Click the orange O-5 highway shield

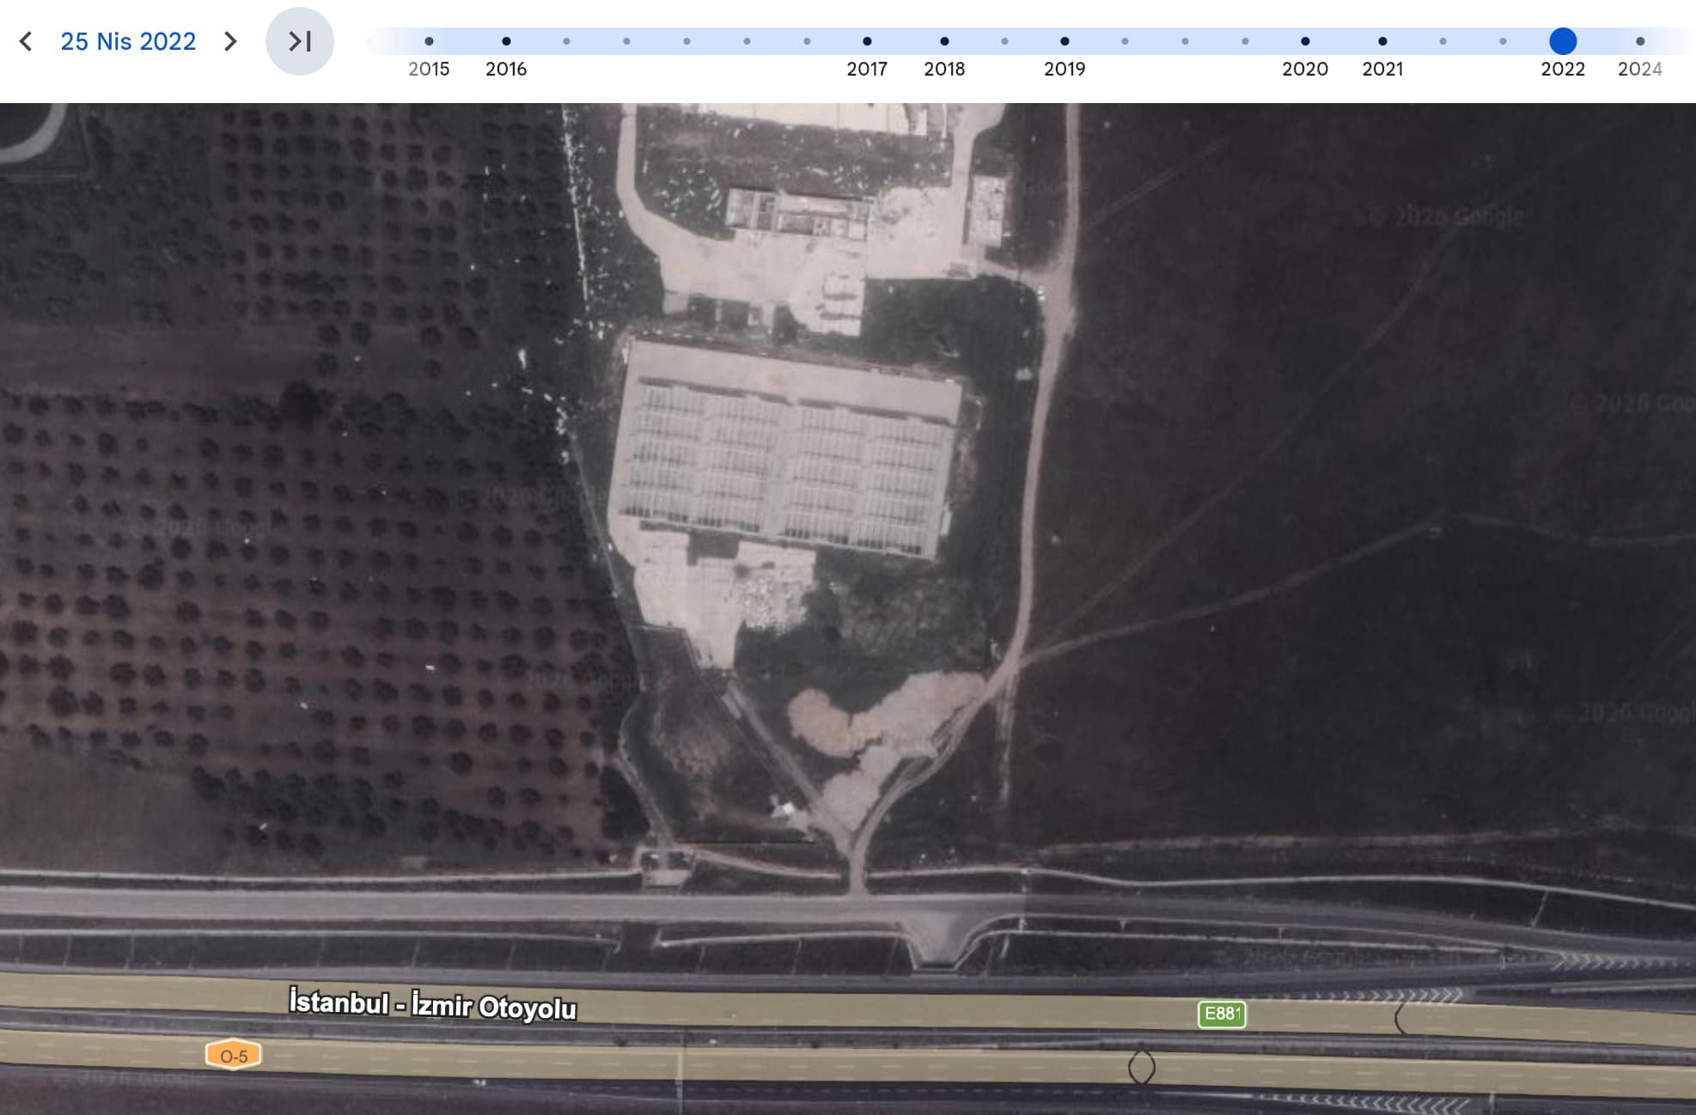coord(234,1055)
